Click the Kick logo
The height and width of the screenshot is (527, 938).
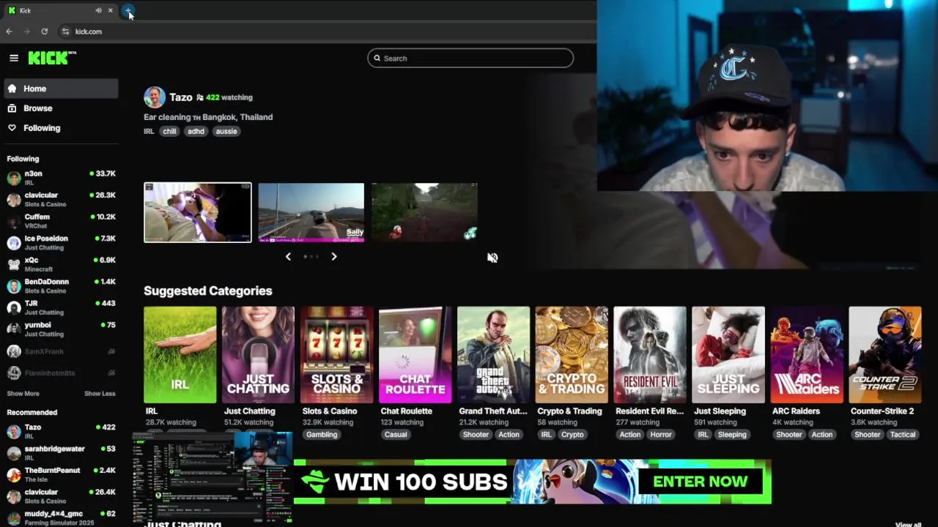coord(51,58)
